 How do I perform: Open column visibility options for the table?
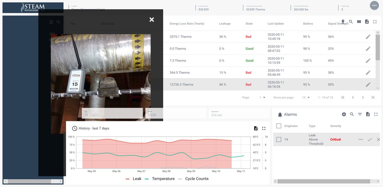[x=359, y=22]
